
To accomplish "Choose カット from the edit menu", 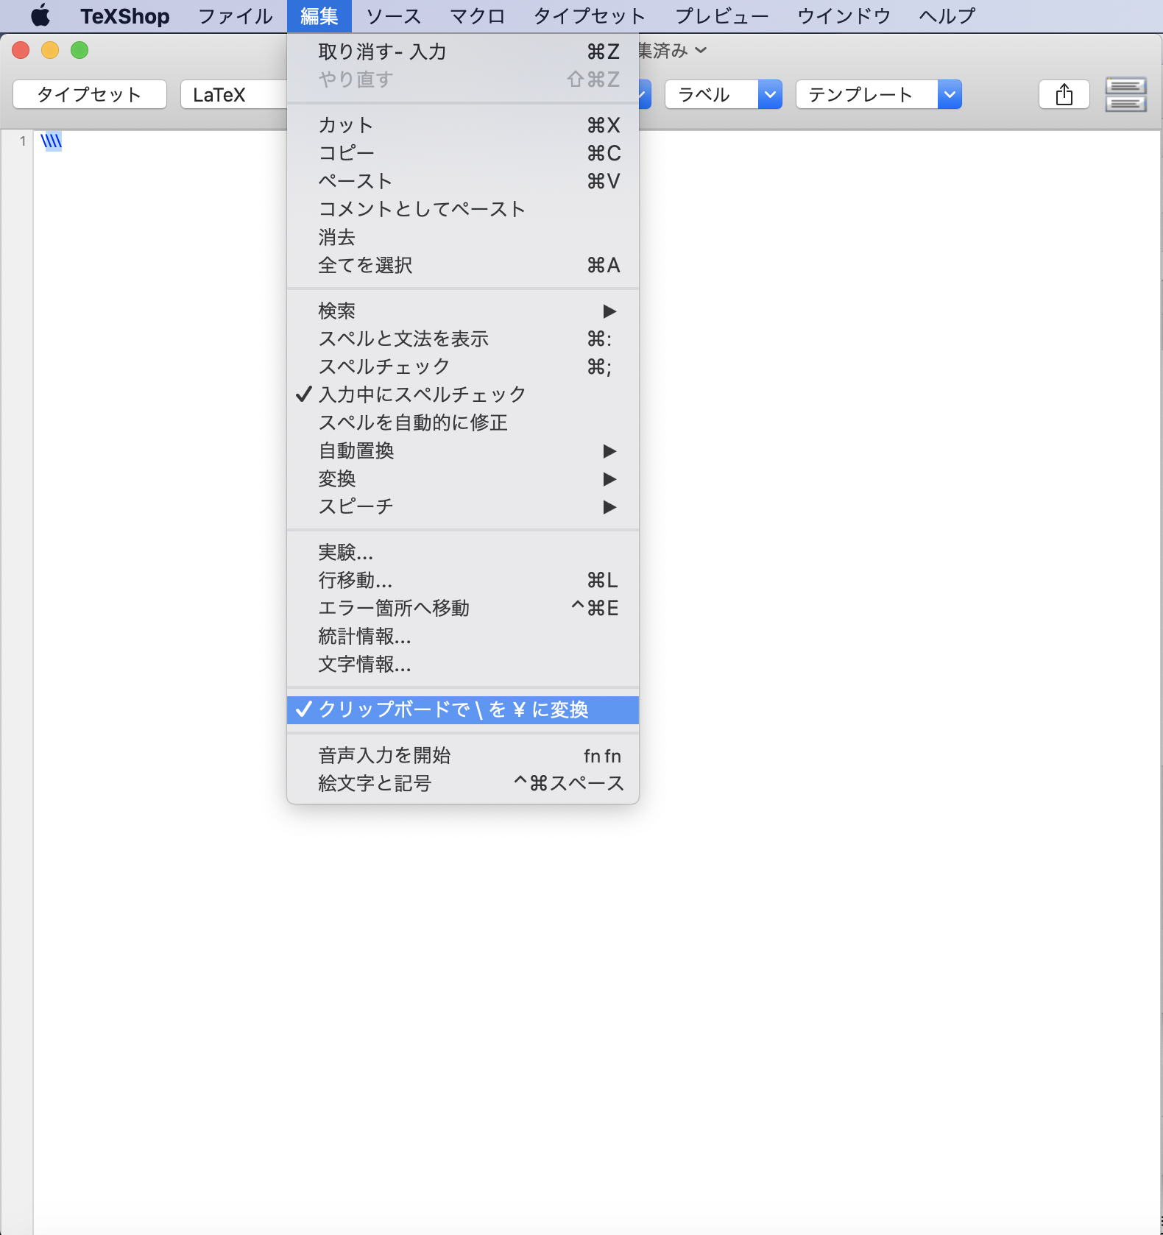I will click(463, 125).
